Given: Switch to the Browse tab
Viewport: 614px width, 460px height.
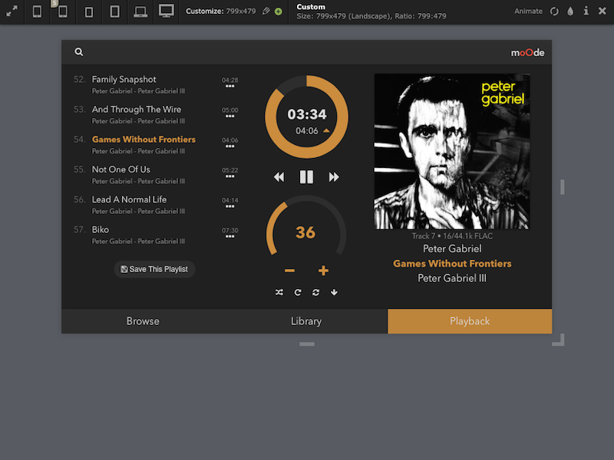Looking at the screenshot, I should pos(143,321).
